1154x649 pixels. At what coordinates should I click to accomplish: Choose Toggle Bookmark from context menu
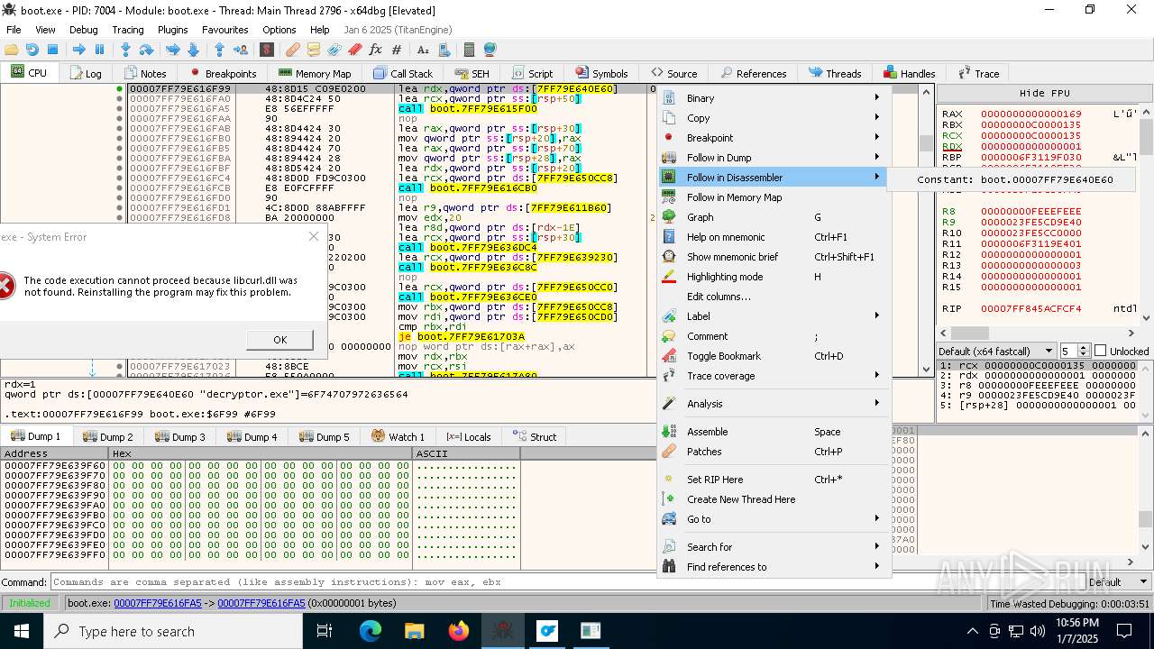click(x=774, y=356)
